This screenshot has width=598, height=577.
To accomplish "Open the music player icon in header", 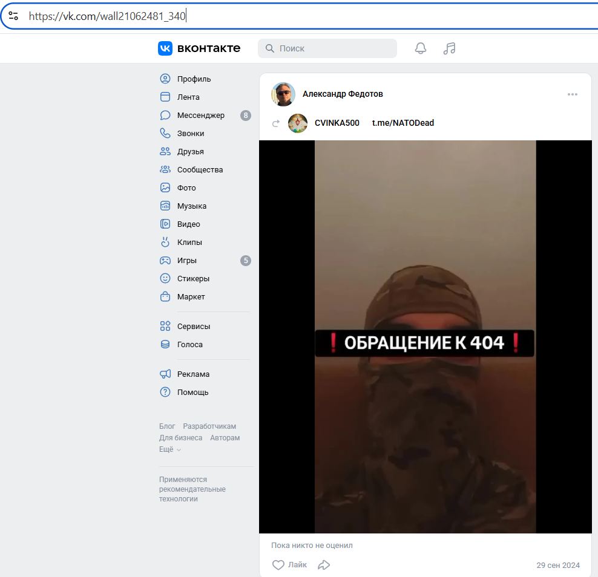I will click(x=449, y=47).
